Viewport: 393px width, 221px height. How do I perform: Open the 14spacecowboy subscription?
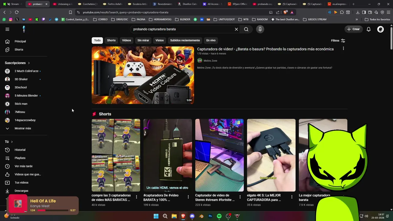(25, 120)
